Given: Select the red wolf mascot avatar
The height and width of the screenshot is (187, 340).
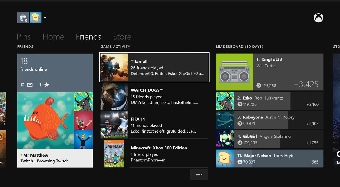Looking at the screenshot, I should 83,120.
